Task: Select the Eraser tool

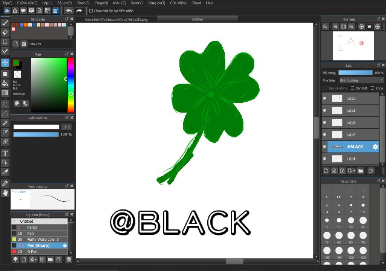Action: tap(5, 32)
